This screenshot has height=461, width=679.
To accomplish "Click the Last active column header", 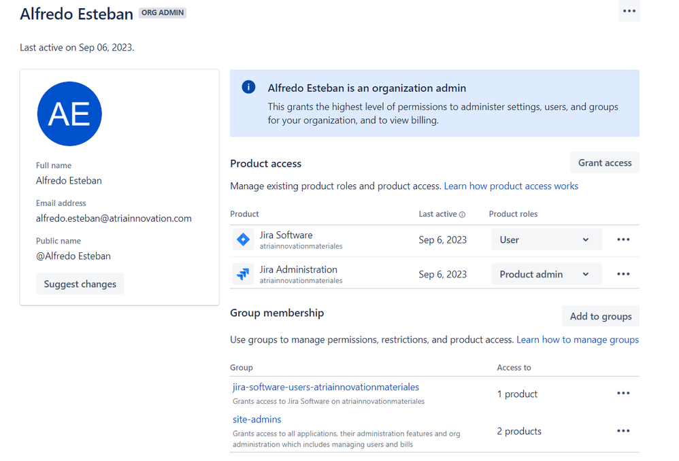I will point(437,214).
